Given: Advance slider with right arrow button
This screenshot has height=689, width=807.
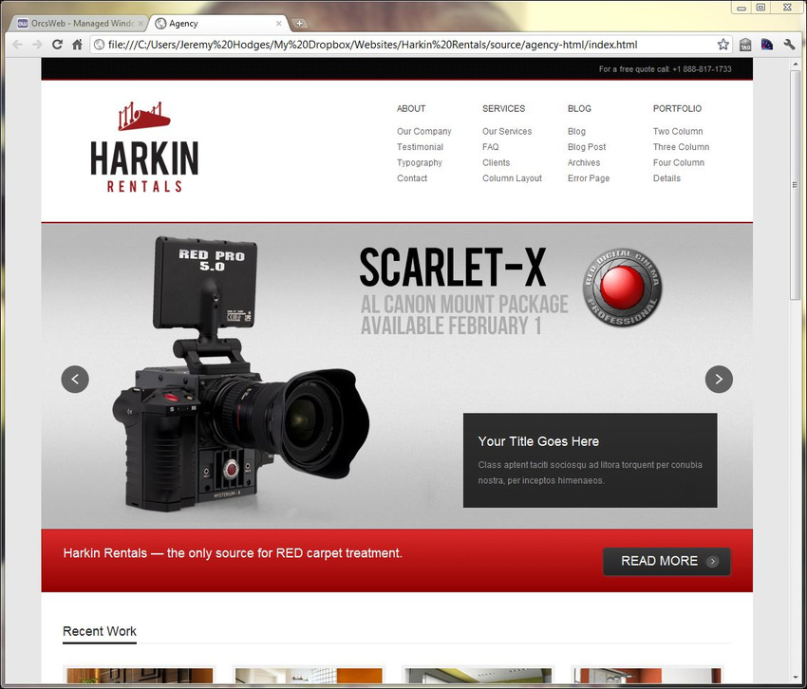Looking at the screenshot, I should pos(719,380).
